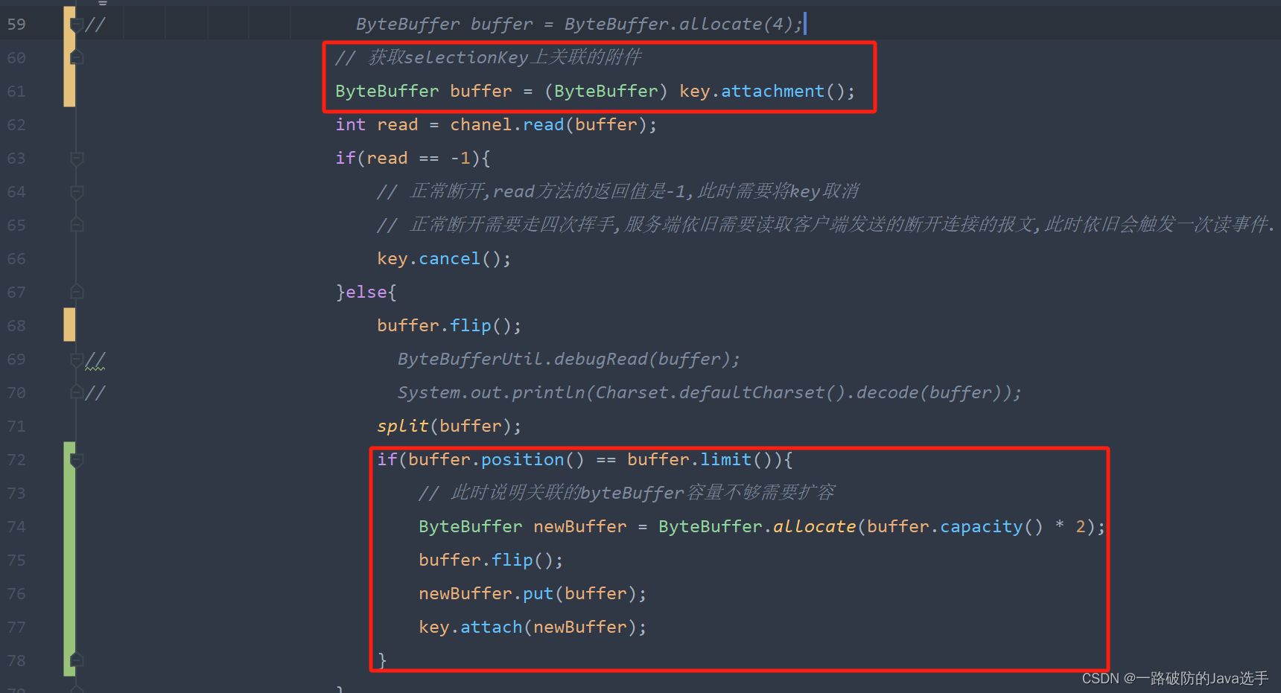
Task: Click the green change marker beside line 74
Action: (69, 526)
